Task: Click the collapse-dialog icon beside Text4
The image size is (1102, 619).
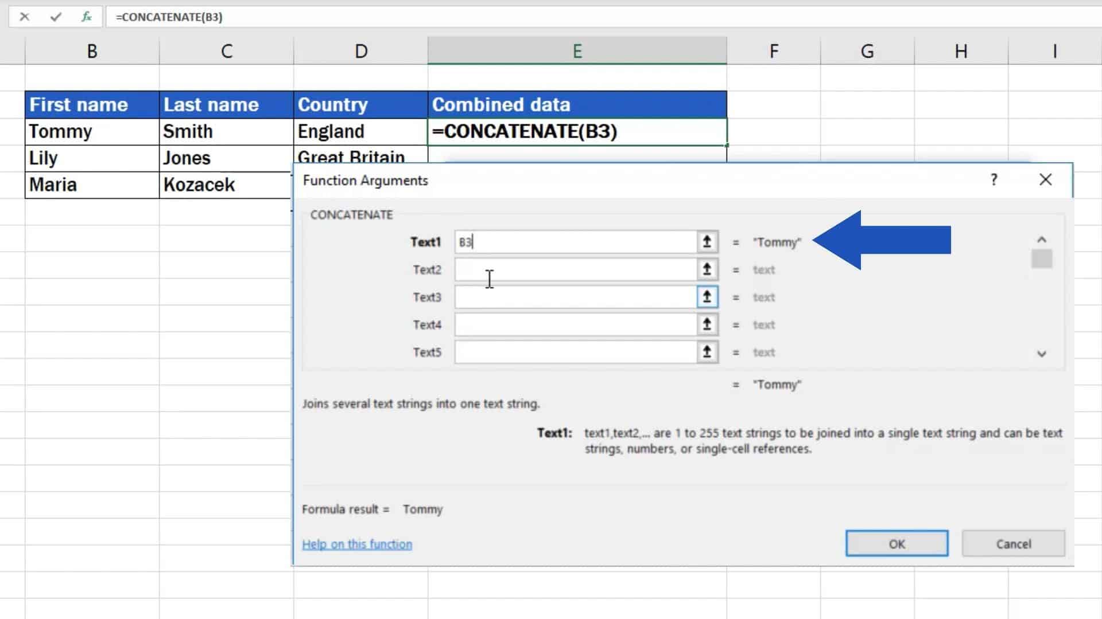Action: click(x=707, y=324)
